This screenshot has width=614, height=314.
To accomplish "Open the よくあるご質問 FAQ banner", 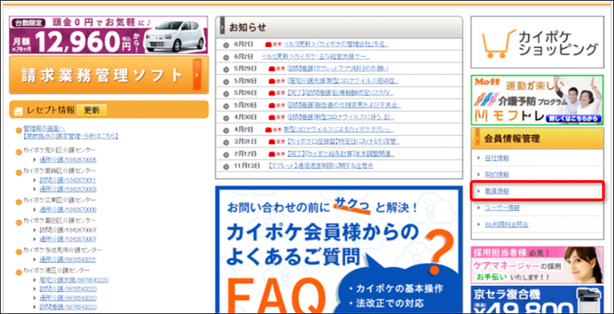I will click(339, 250).
